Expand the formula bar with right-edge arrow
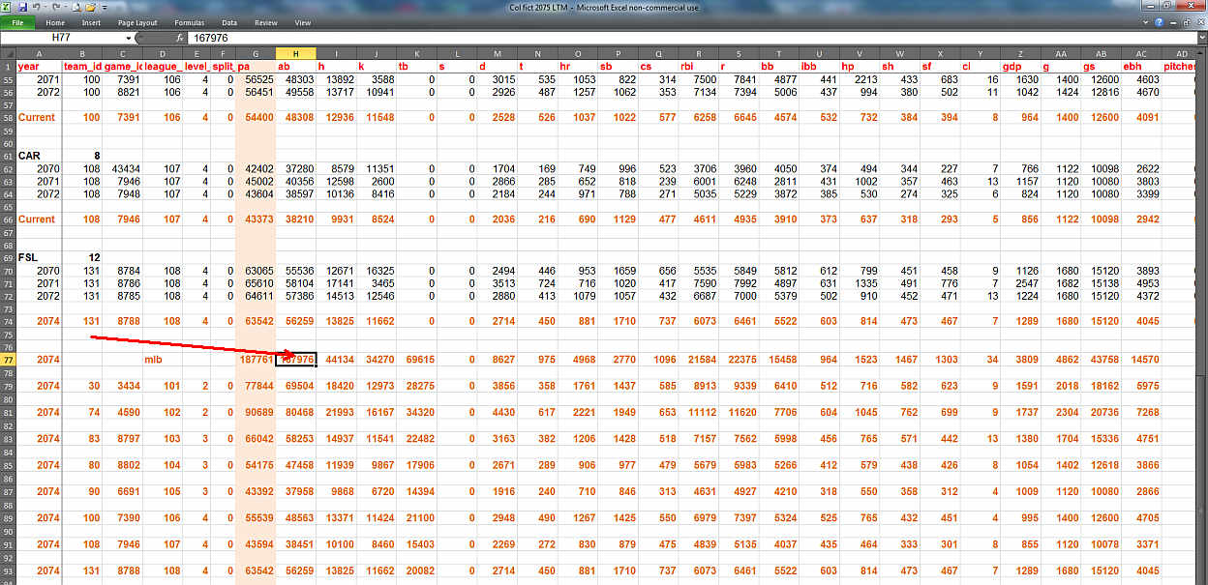The width and height of the screenshot is (1208, 585). [x=1202, y=38]
